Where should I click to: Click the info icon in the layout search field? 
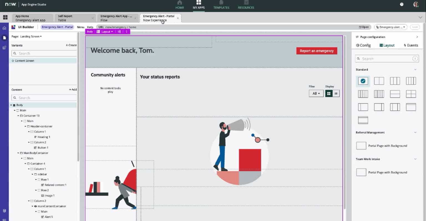(x=415, y=59)
